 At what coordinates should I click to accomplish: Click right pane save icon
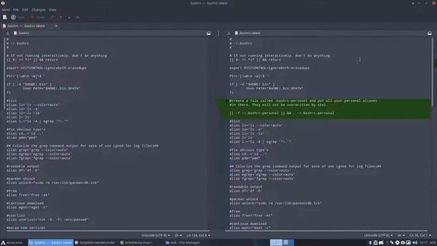pos(229,33)
